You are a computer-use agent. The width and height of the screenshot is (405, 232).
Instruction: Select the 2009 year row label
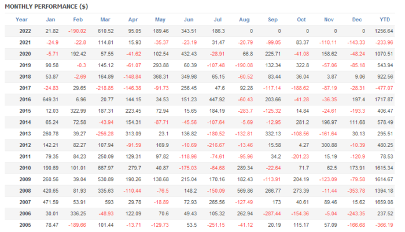(x=25, y=179)
